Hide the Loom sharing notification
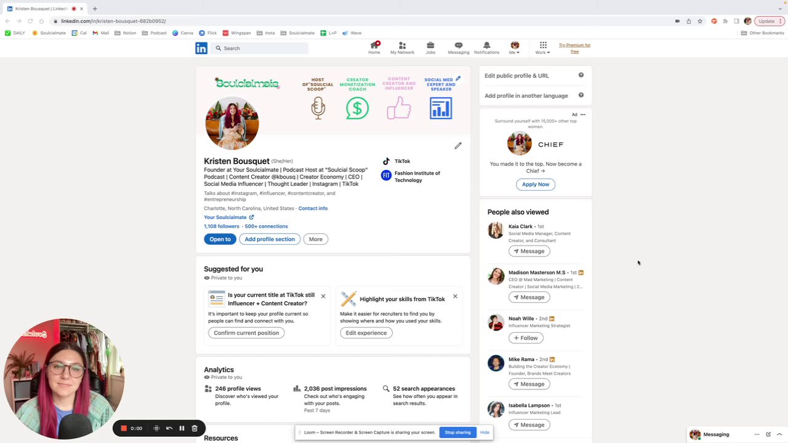This screenshot has width=788, height=443. tap(484, 433)
